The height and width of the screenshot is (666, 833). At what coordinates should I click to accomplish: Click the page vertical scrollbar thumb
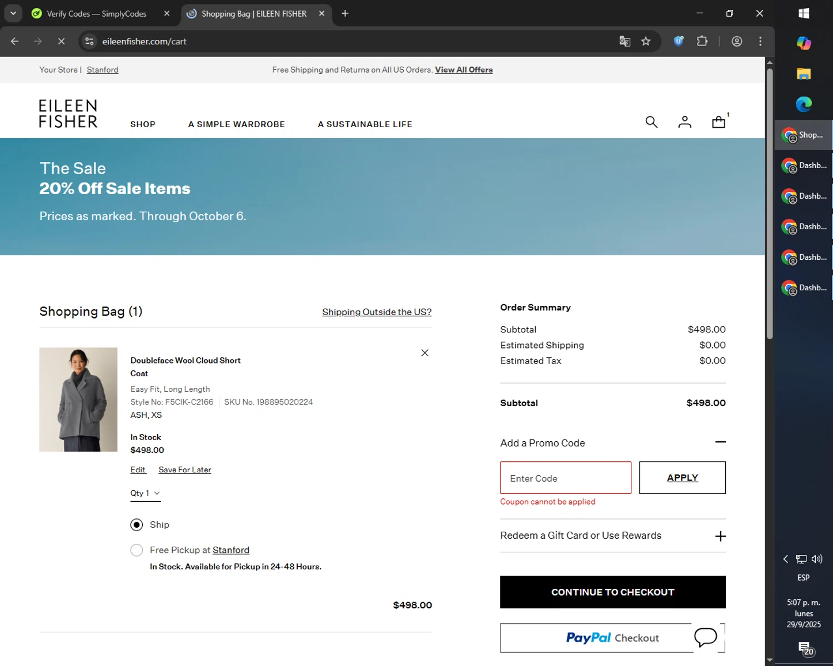click(770, 203)
